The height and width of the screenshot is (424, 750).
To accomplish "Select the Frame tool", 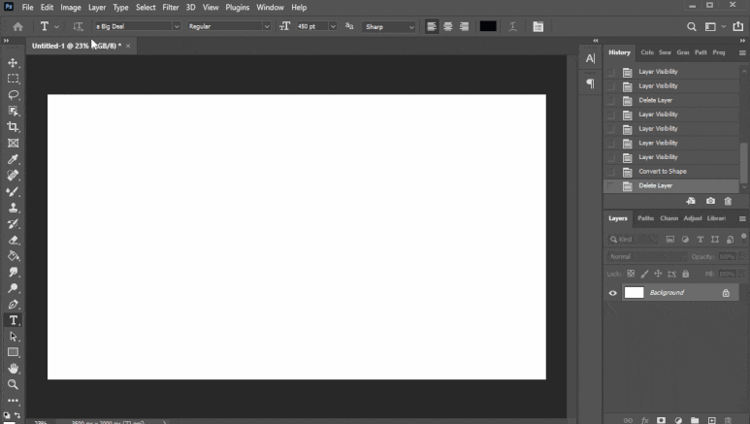I will (x=13, y=143).
